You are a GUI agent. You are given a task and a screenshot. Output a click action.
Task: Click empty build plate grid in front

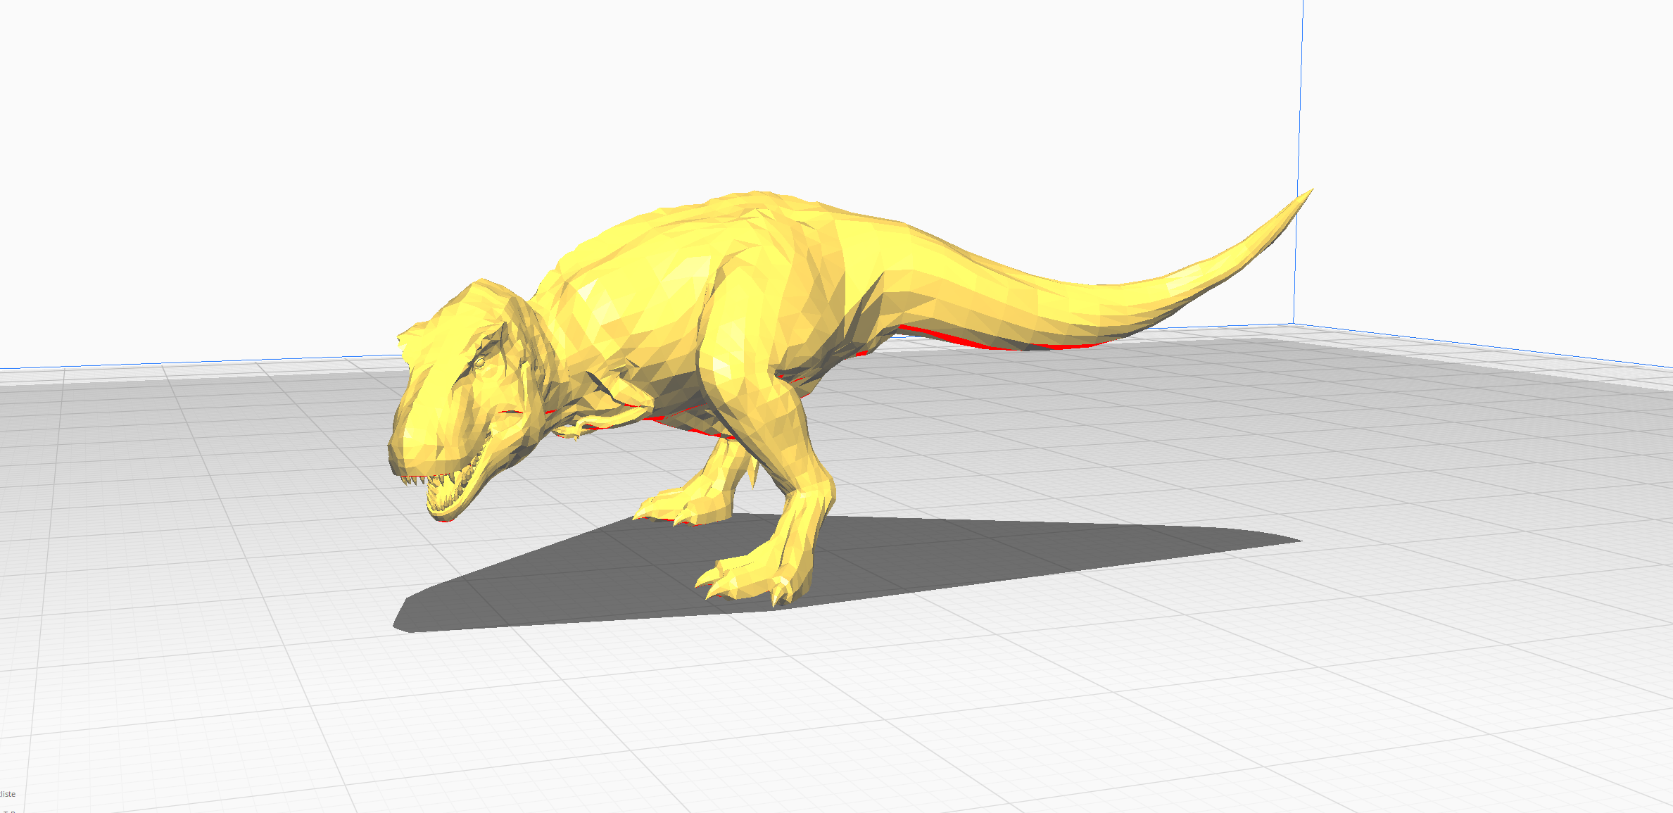point(845,704)
